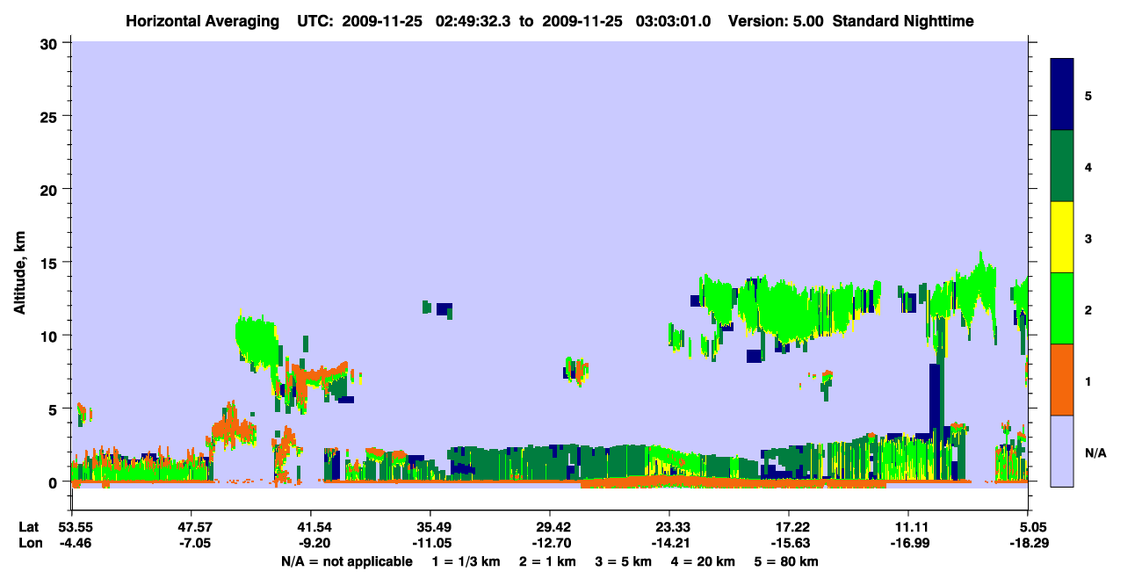Click legend text '1 = 1/3 km'
Image resolution: width=1142 pixels, height=586 pixels.
click(x=464, y=561)
